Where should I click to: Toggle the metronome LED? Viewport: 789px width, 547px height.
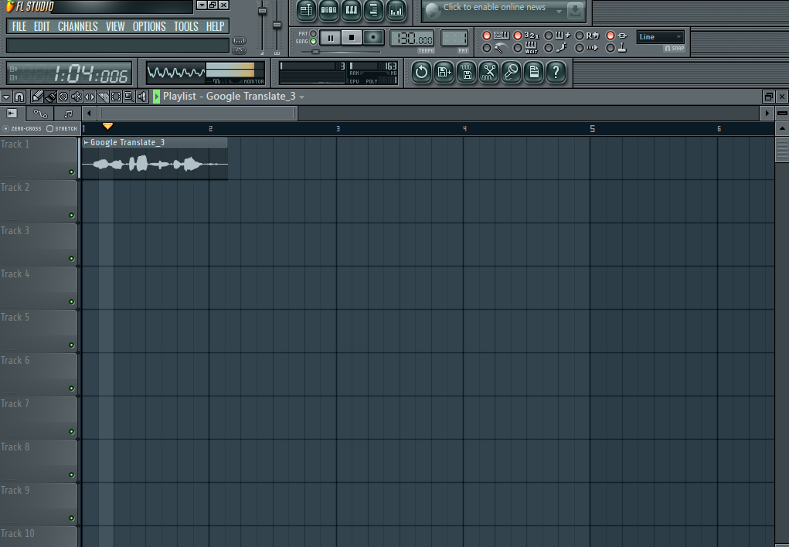pyautogui.click(x=487, y=49)
